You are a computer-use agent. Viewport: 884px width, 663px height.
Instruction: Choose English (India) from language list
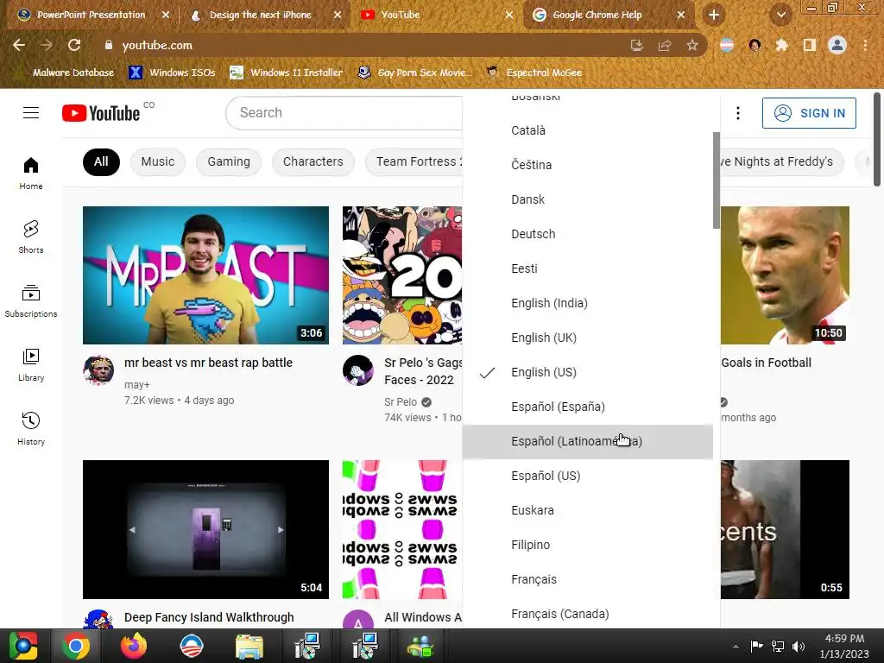(x=587, y=303)
